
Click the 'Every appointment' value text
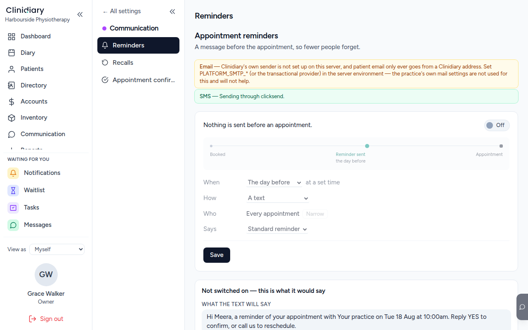tap(273, 214)
